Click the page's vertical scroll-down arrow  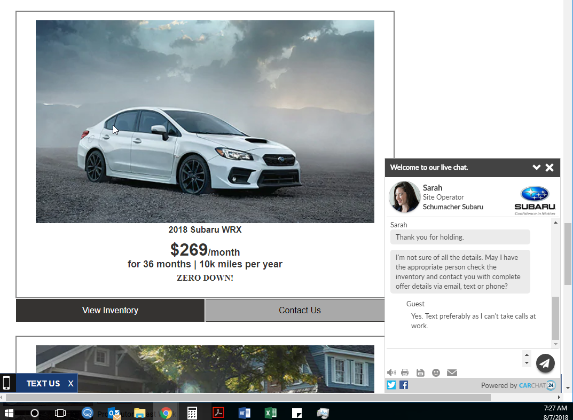[x=568, y=388]
